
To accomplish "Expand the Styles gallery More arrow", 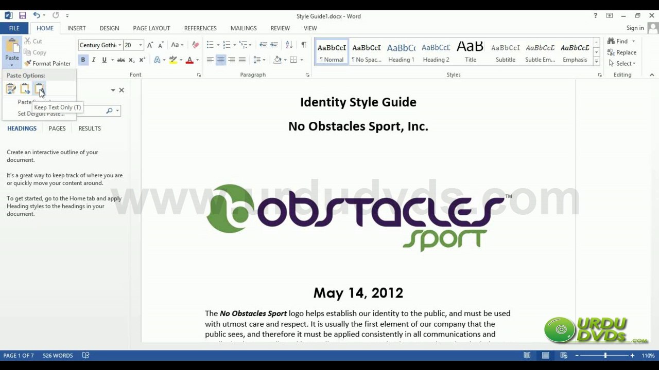I will click(597, 62).
